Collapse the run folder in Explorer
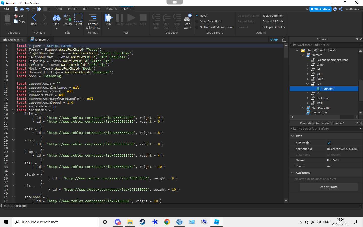 [308, 84]
